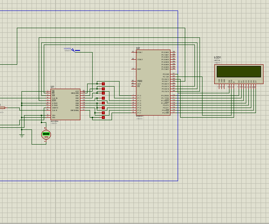Click the bottommost red logic probe
This screenshot has width=269, height=224.
click(x=103, y=118)
